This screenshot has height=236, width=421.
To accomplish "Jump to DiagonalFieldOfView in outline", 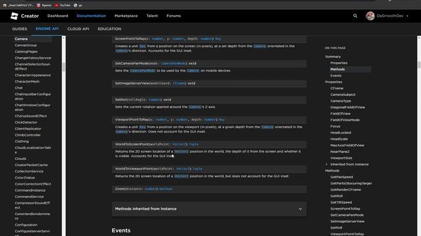I will (x=348, y=108).
